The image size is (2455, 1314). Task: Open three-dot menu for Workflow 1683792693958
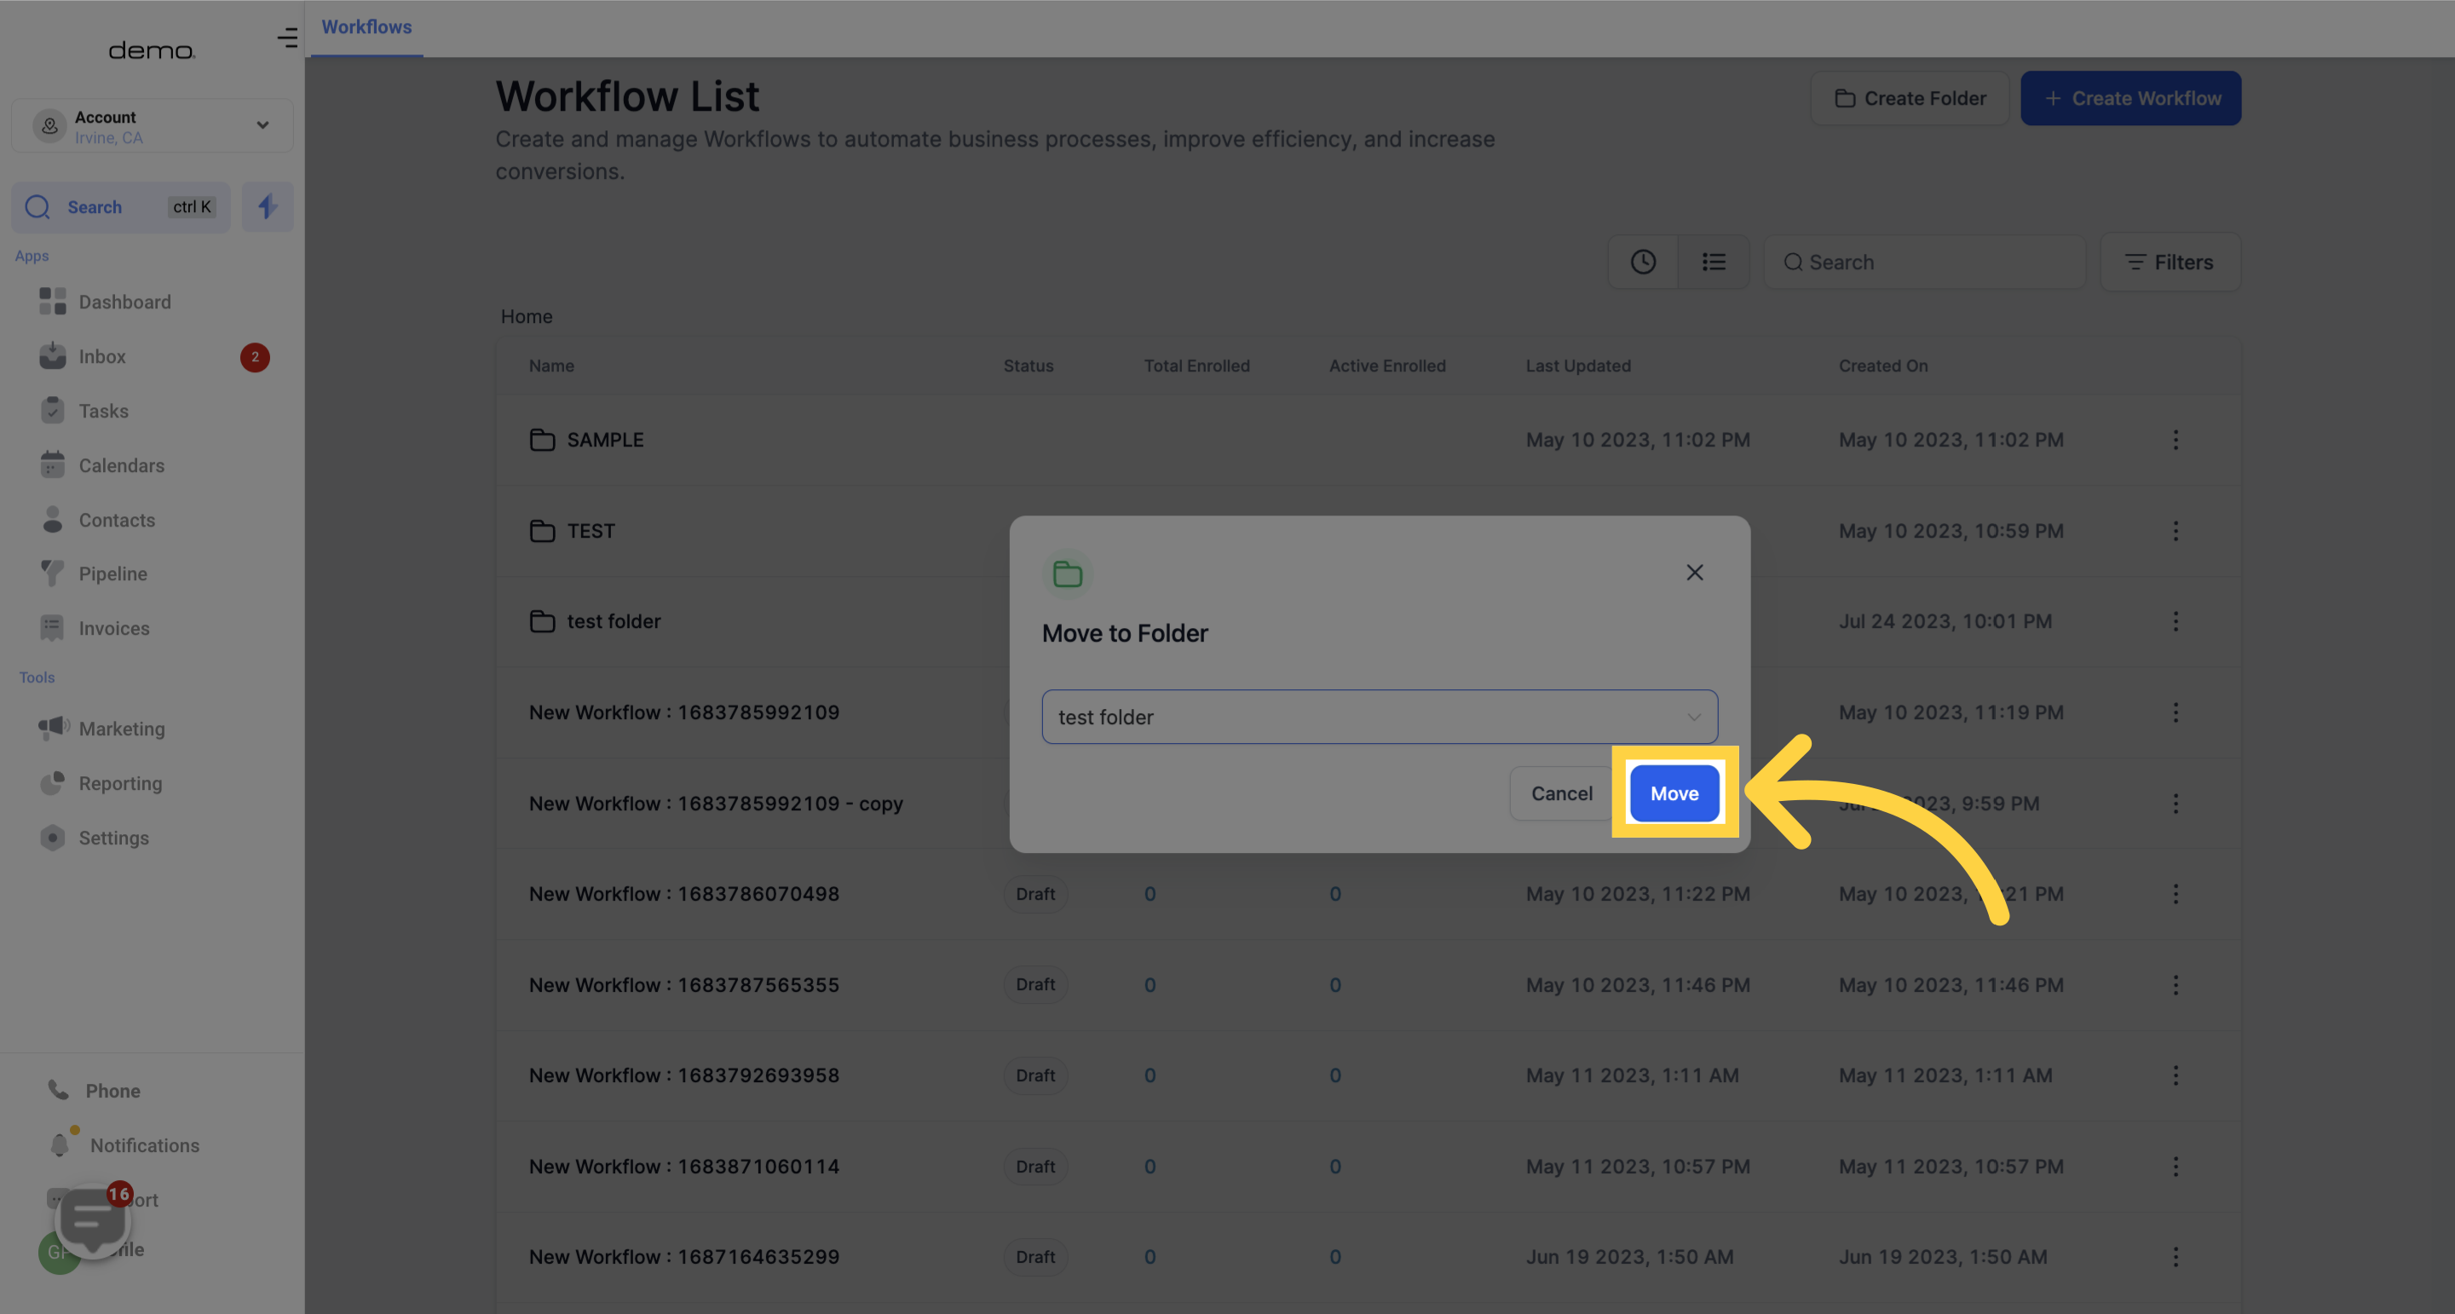click(2175, 1075)
